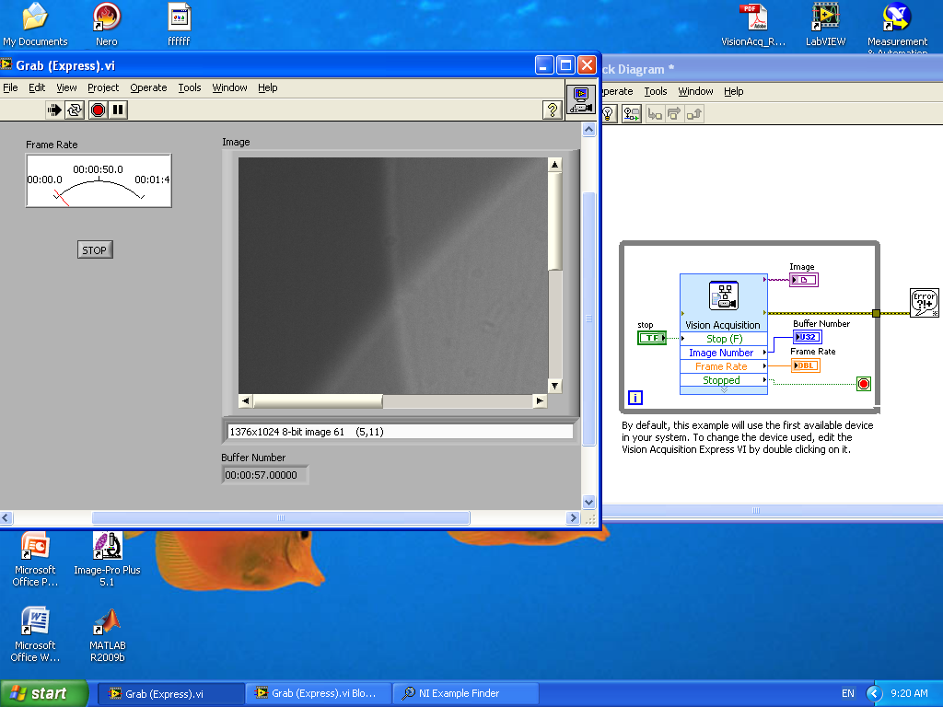Screen dimensions: 943x707
Task: Open the Vision Acquisition Express VI
Action: (723, 295)
